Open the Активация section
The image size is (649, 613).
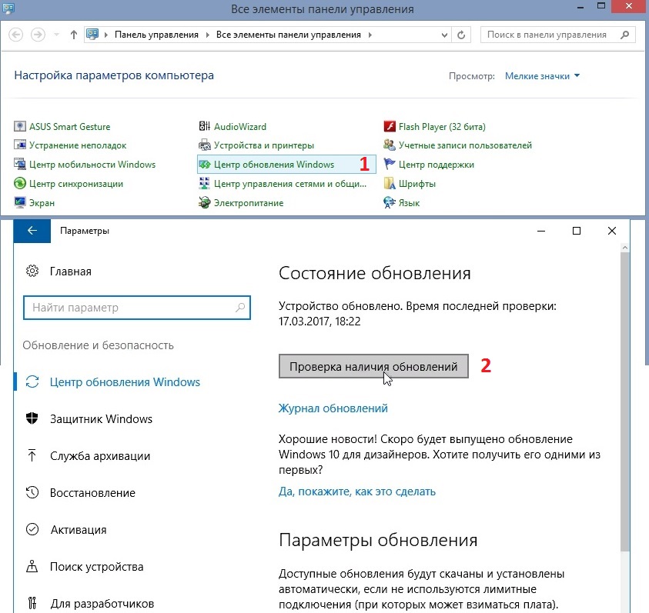79,529
